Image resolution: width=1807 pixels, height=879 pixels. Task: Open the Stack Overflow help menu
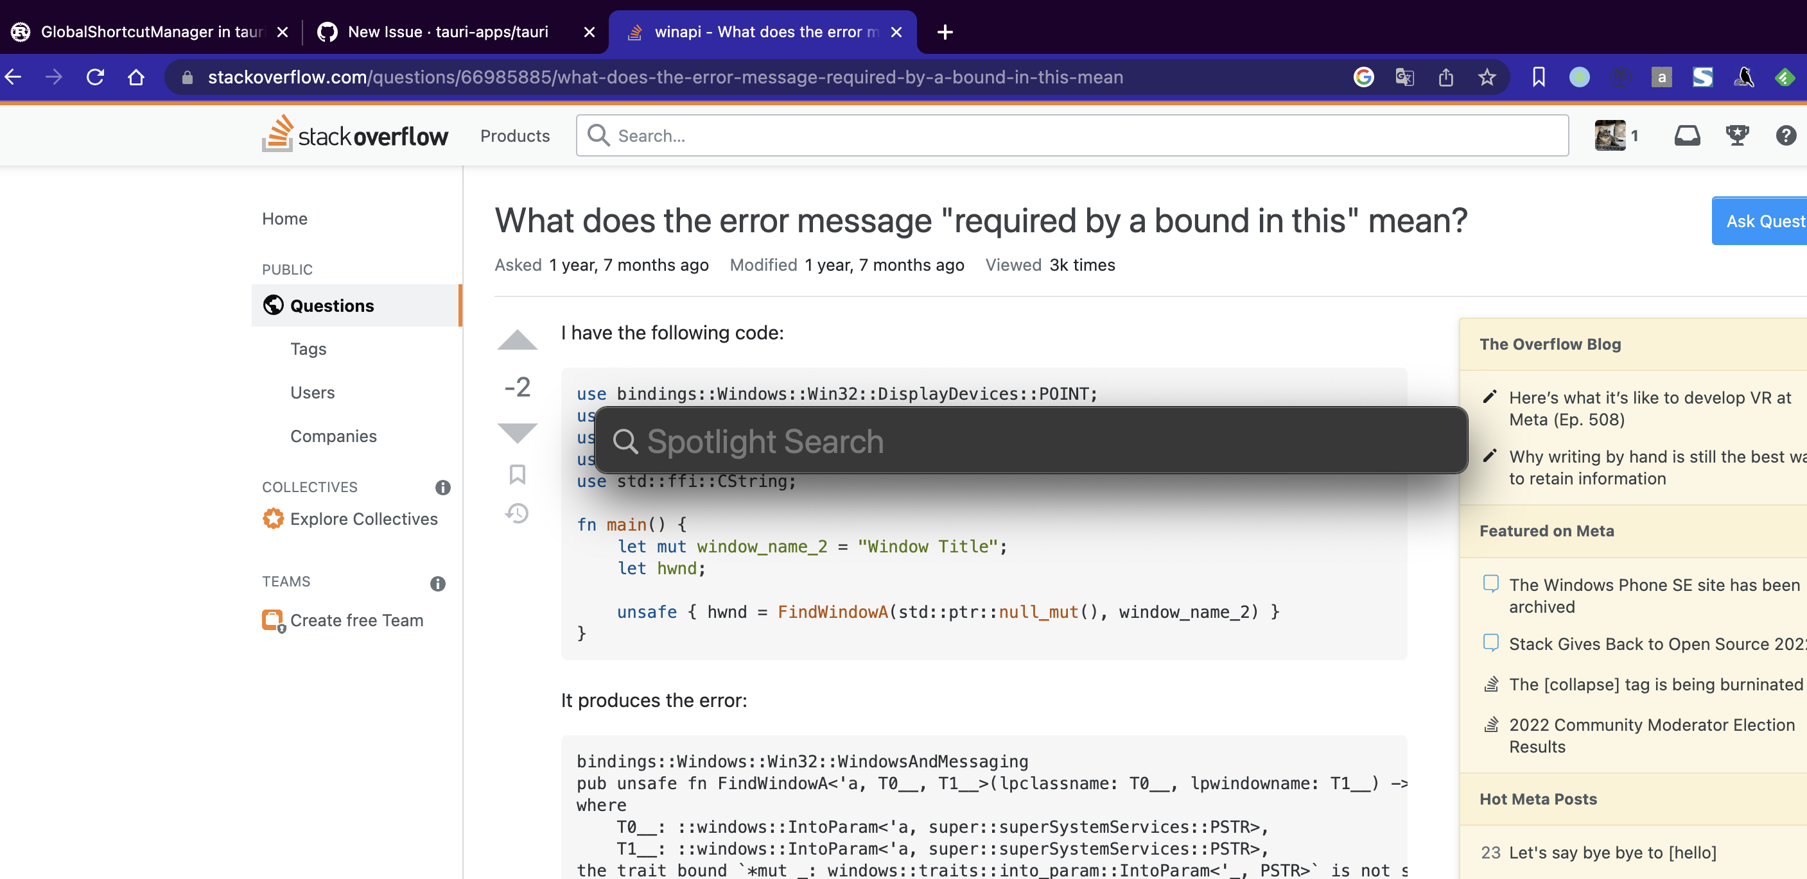point(1785,135)
